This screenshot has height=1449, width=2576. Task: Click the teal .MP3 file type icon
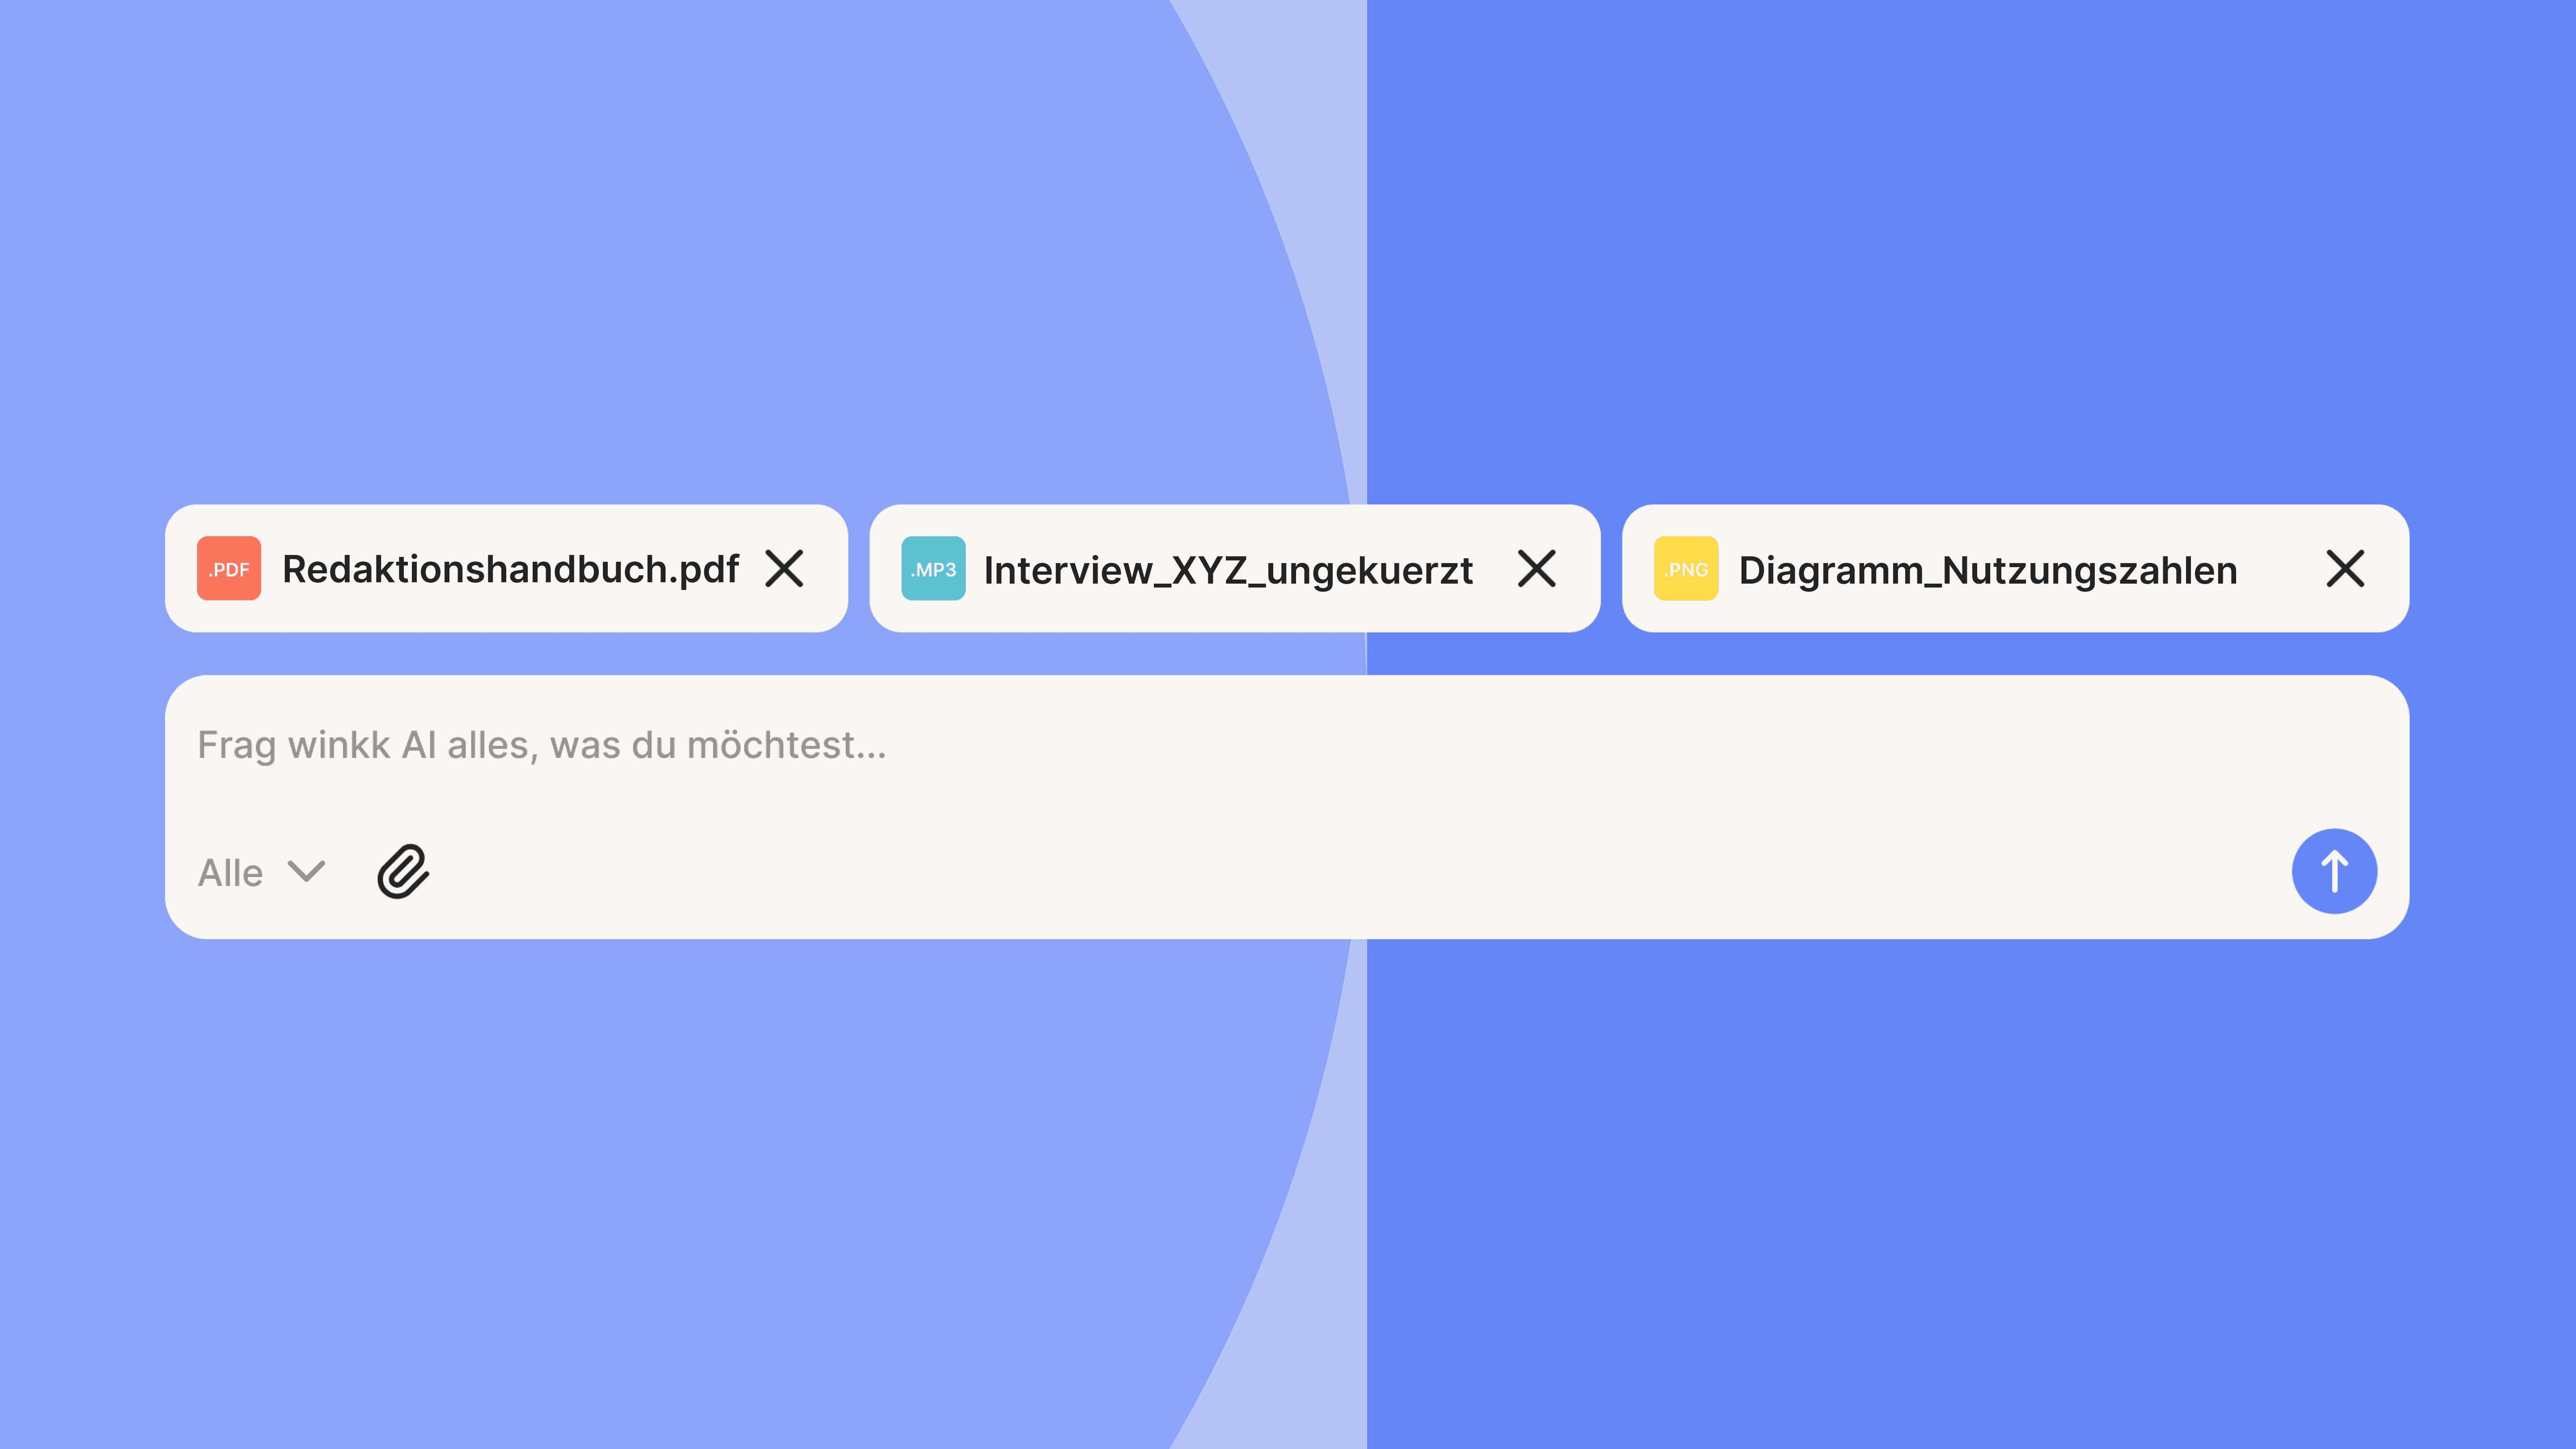(933, 570)
